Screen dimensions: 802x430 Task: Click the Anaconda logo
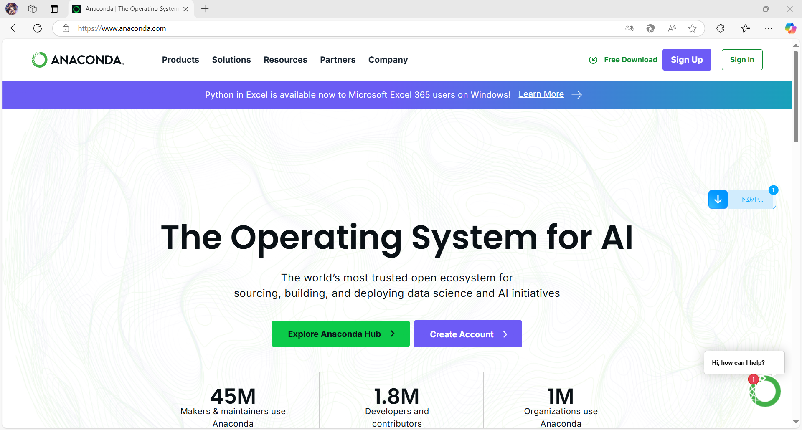click(x=78, y=60)
